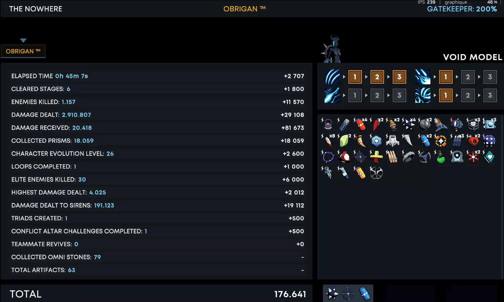Select the kettlebell artifact icon
The height and width of the screenshot is (302, 504).
pyautogui.click(x=328, y=125)
